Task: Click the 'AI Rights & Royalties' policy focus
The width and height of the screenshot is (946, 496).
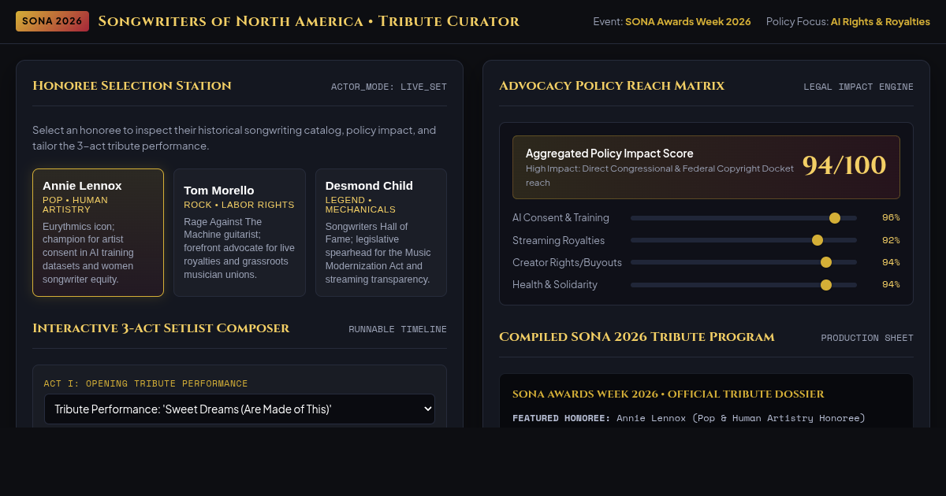Action: point(881,21)
